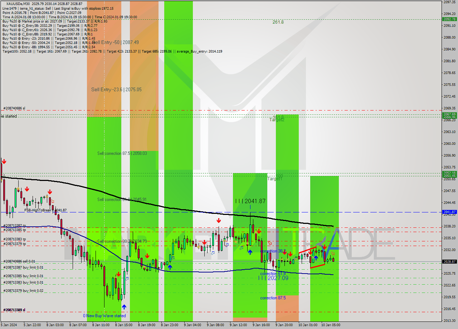Click the 'Buy %10 @ Entry -23: 2010.86' line
This screenshot has height=329, width=458.
pyautogui.click(x=49, y=39)
